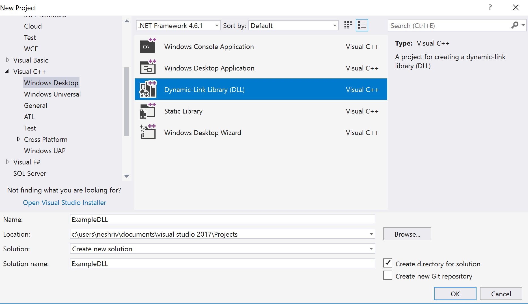Expand the Visual Basic tree node
The image size is (528, 304).
point(8,60)
